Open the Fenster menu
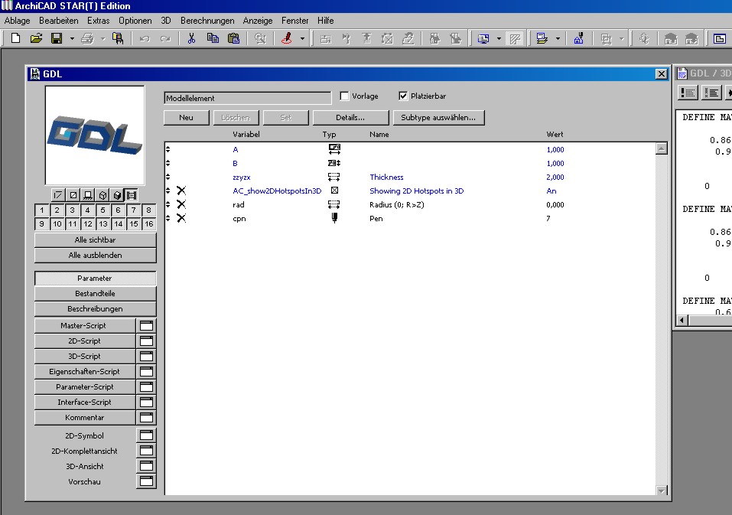Image resolution: width=732 pixels, height=515 pixels. coord(294,21)
